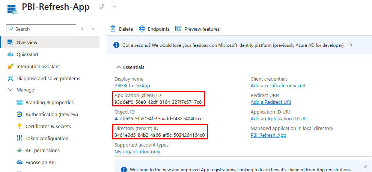Viewport: 372px width, 172px height.
Task: Dismiss the welcome banner with X
Action: 365,166
